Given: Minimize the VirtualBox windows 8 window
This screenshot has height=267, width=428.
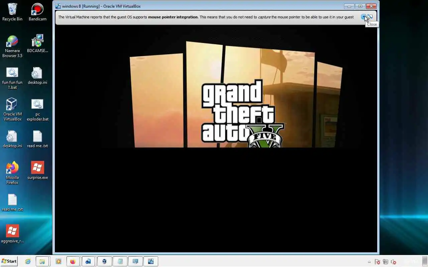Looking at the screenshot, I should pos(349,6).
